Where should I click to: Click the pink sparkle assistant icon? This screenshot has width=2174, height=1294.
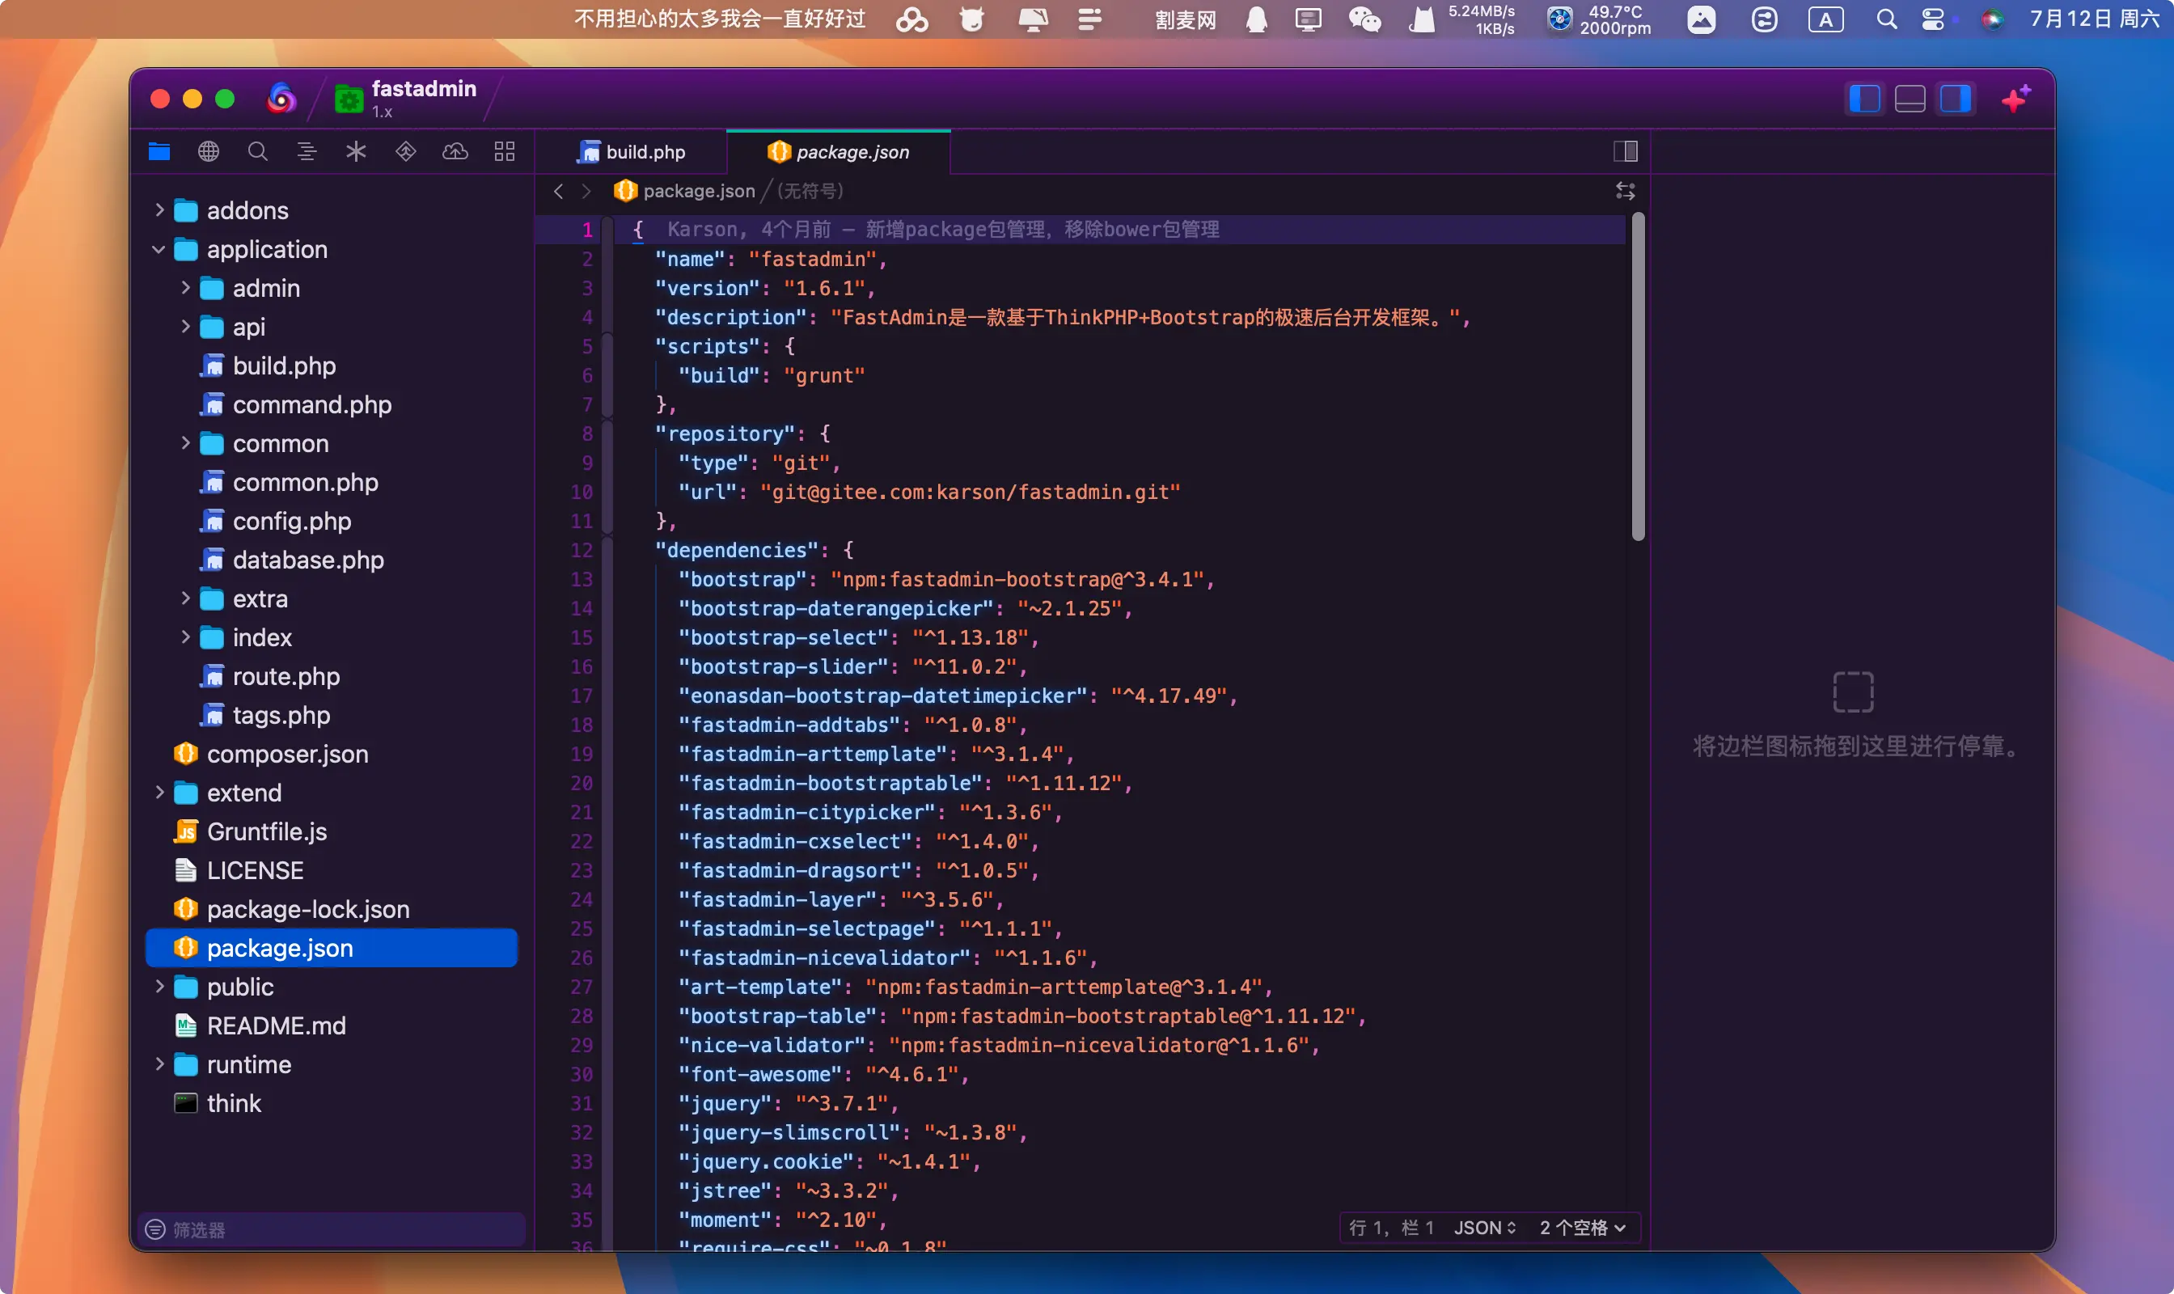click(x=2015, y=99)
